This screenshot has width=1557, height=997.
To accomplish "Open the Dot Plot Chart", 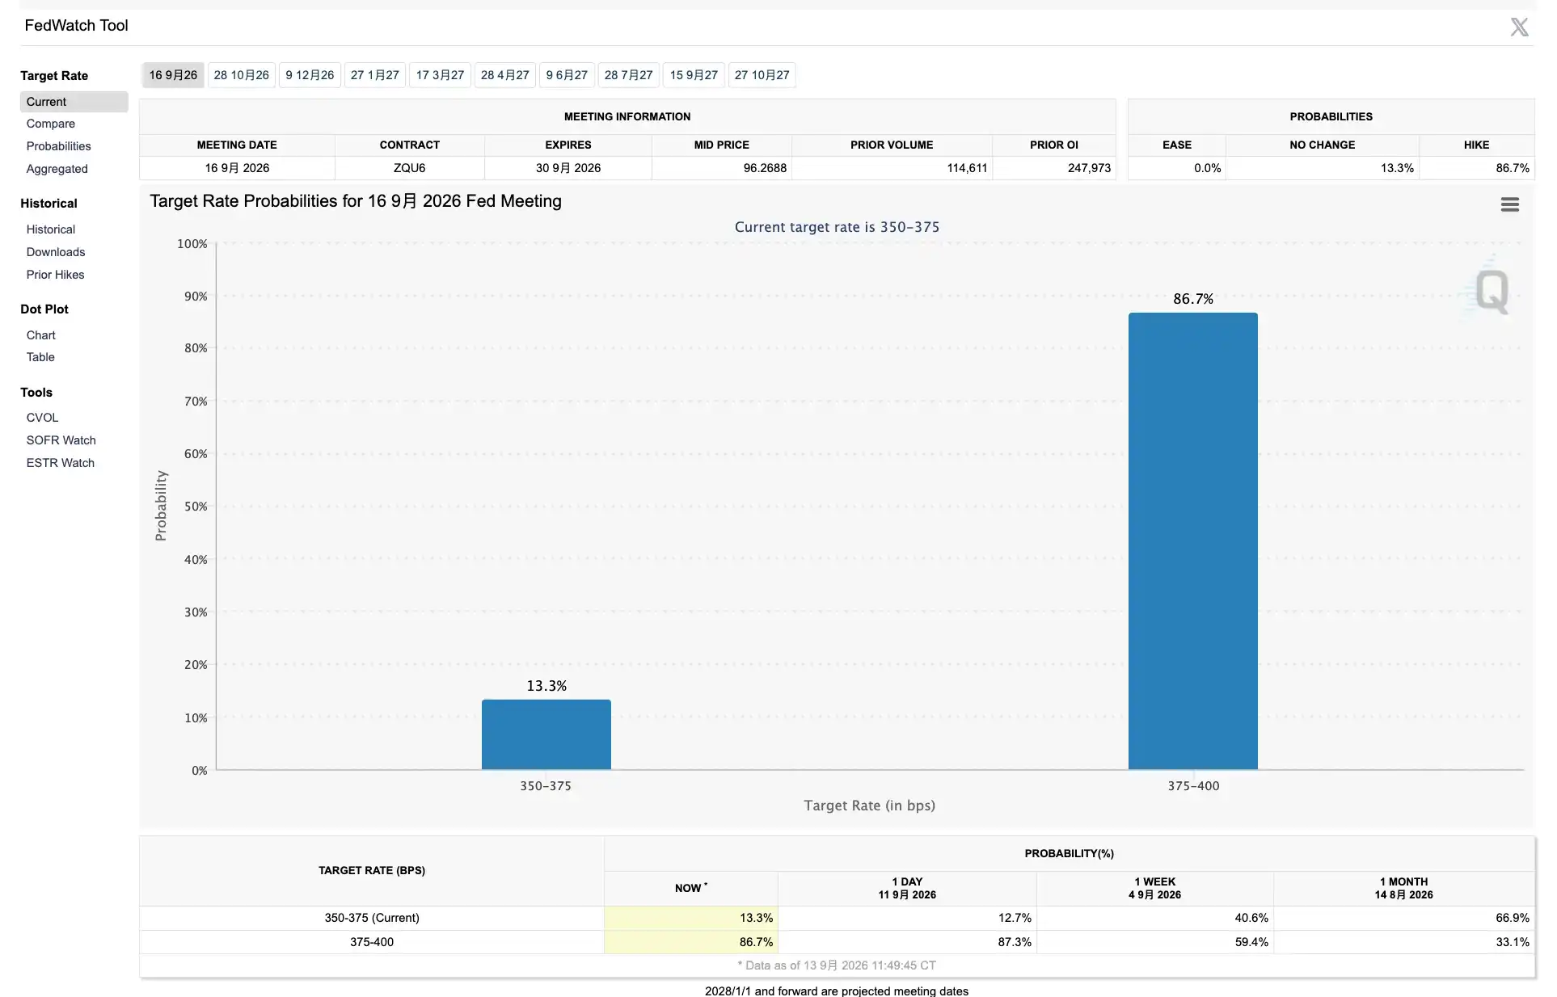I will 41,335.
